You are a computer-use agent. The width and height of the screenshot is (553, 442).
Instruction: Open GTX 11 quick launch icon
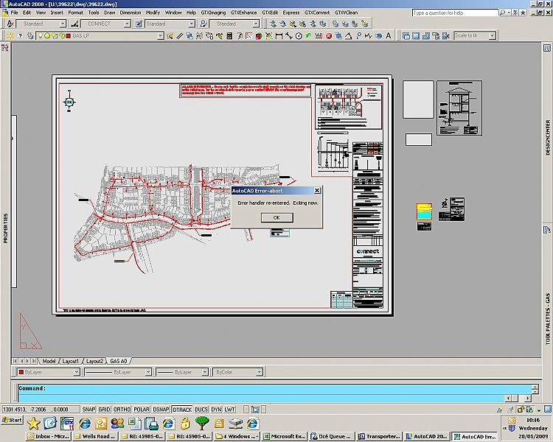(x=67, y=423)
